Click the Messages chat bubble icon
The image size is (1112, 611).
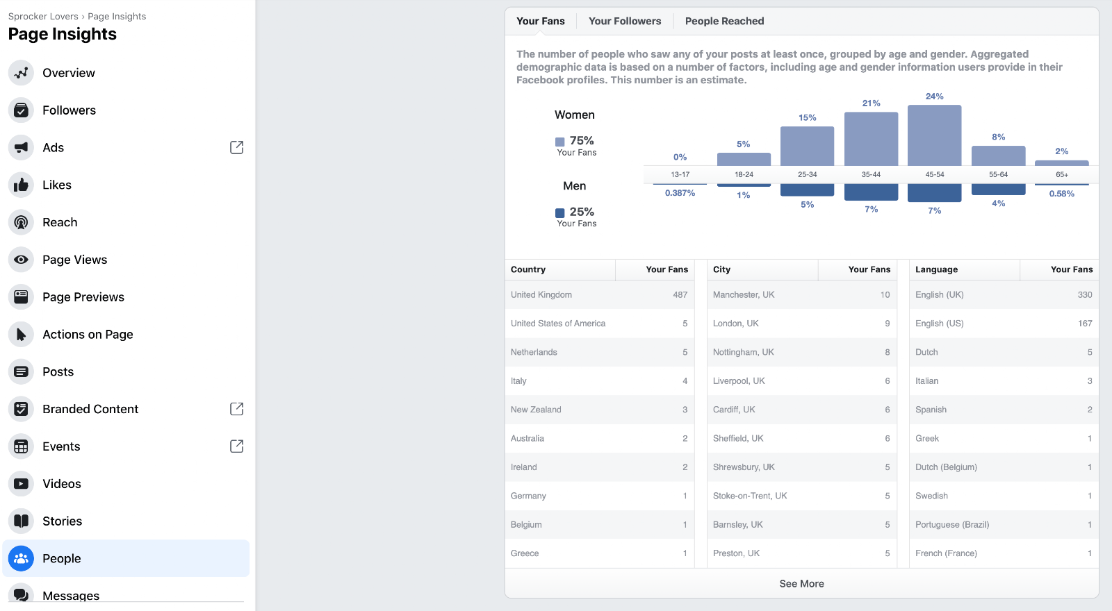21,594
